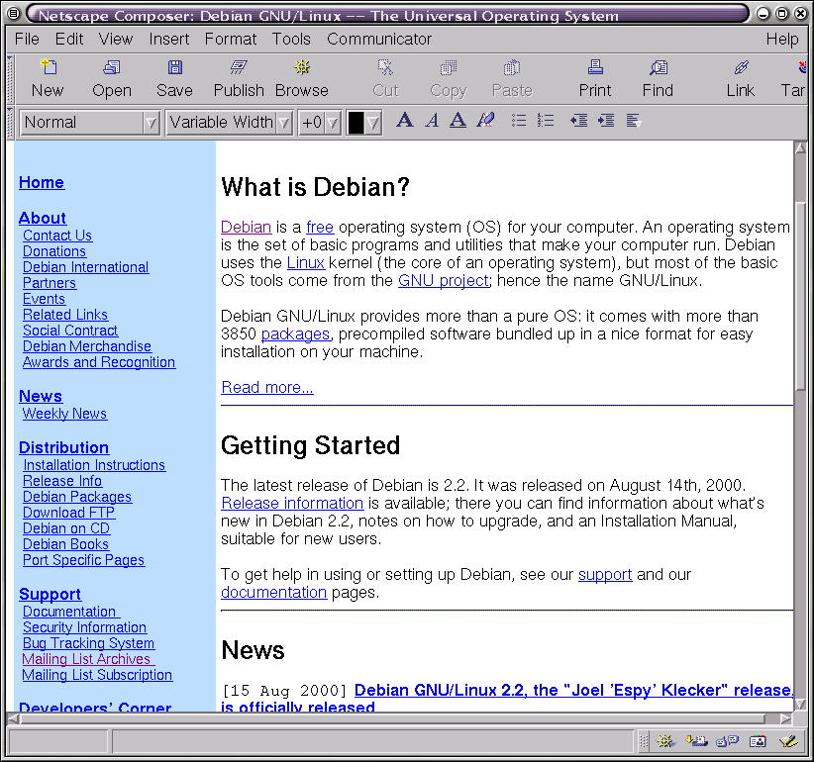
Task: Open the Insert menu
Action: pos(169,39)
